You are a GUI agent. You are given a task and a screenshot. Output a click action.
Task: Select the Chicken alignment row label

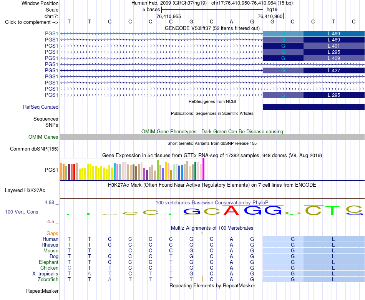[49, 268]
